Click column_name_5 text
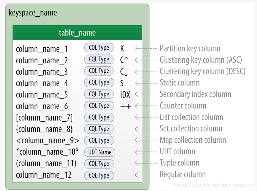This screenshot has height=191, width=257. [x=42, y=95]
